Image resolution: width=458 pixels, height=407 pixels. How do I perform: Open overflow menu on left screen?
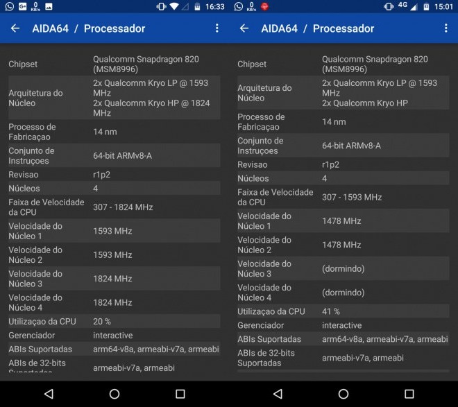click(217, 28)
